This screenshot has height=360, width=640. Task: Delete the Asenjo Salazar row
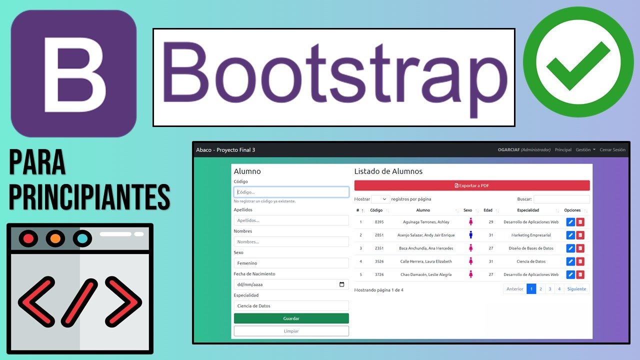pos(580,235)
